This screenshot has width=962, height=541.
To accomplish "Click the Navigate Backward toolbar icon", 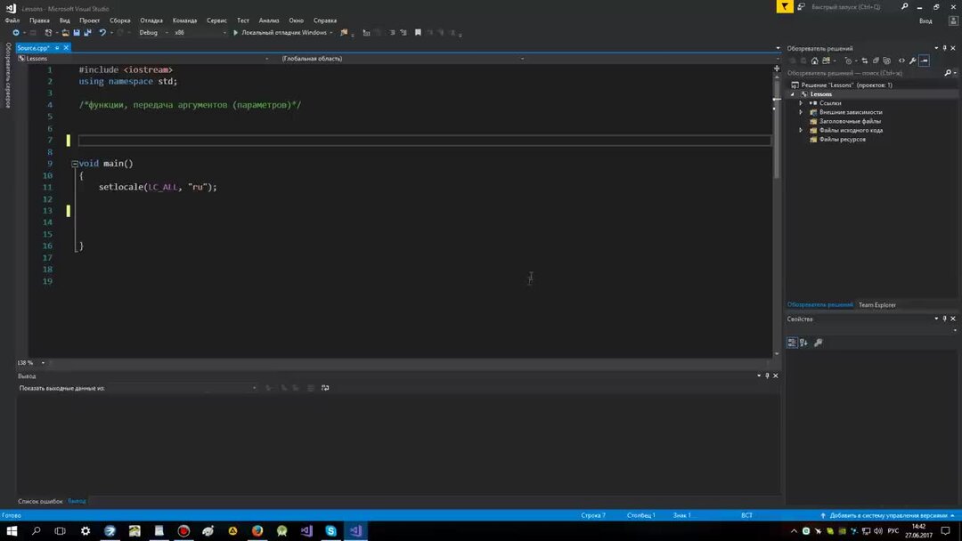I will [x=16, y=32].
